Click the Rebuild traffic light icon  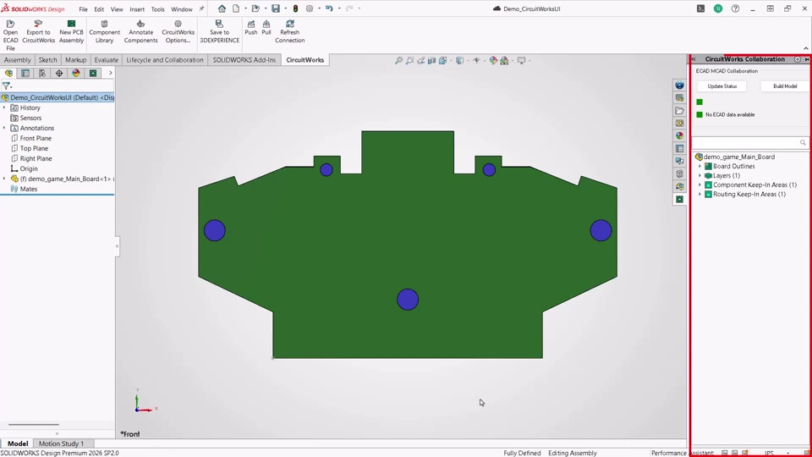coord(295,8)
